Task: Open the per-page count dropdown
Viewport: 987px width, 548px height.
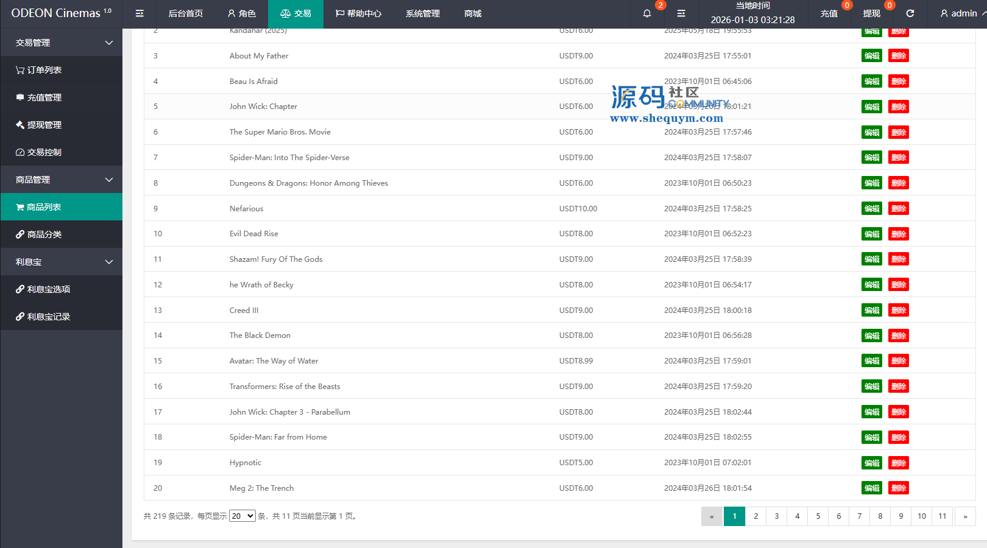Action: tap(242, 516)
